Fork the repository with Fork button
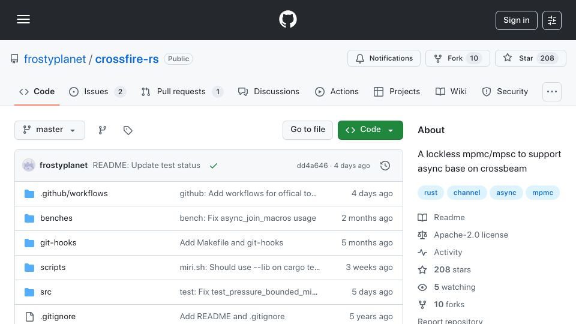This screenshot has height=324, width=576. point(457,58)
